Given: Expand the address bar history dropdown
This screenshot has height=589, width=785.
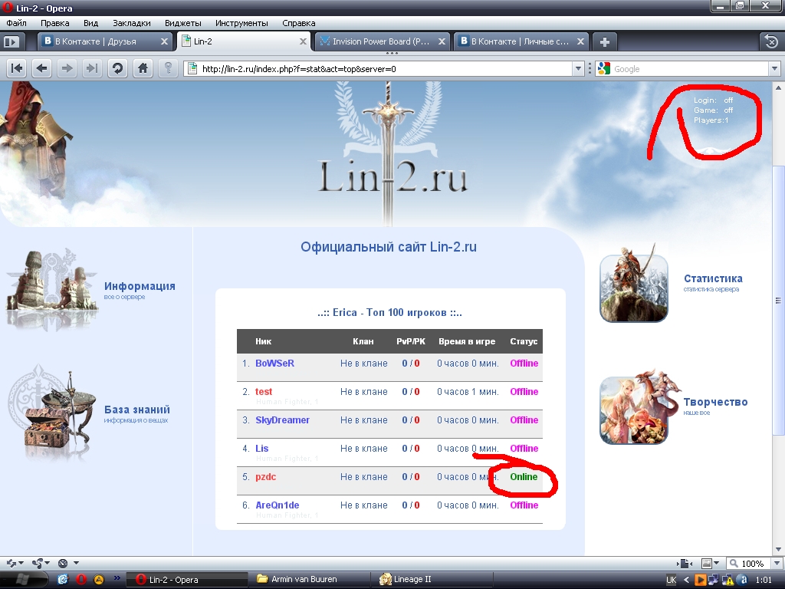Looking at the screenshot, I should click(x=578, y=68).
